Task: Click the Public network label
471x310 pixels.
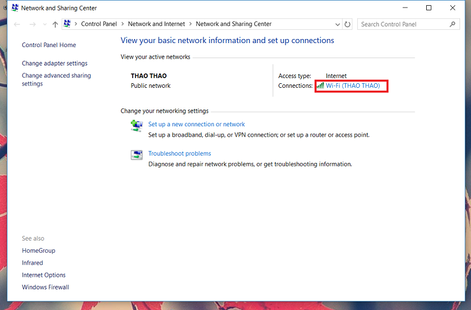Action: [150, 86]
